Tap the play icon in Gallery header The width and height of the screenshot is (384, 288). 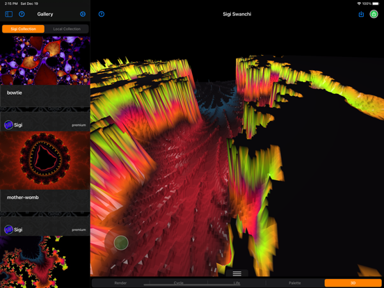pyautogui.click(x=83, y=14)
